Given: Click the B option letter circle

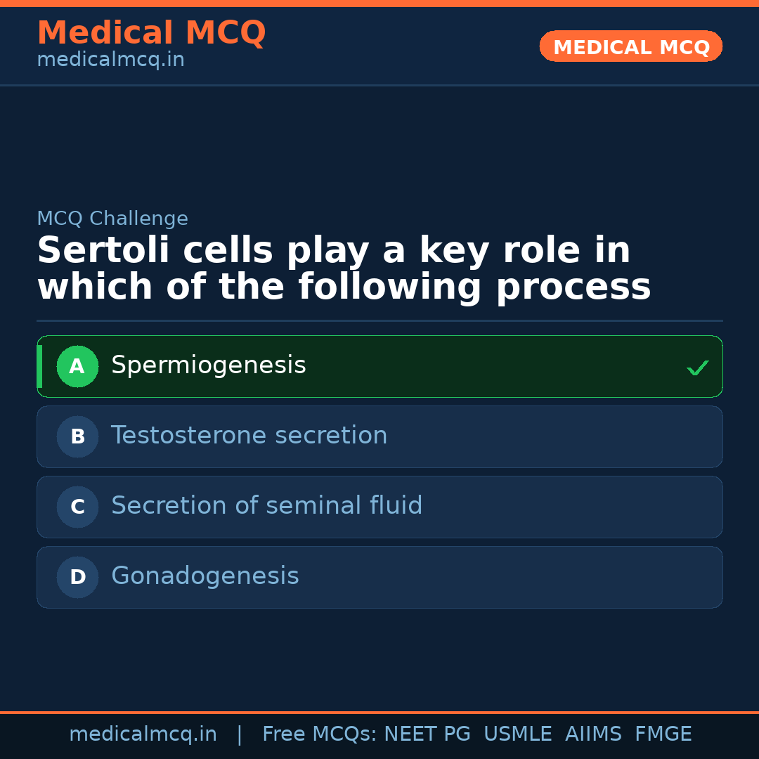Looking at the screenshot, I should pos(77,436).
